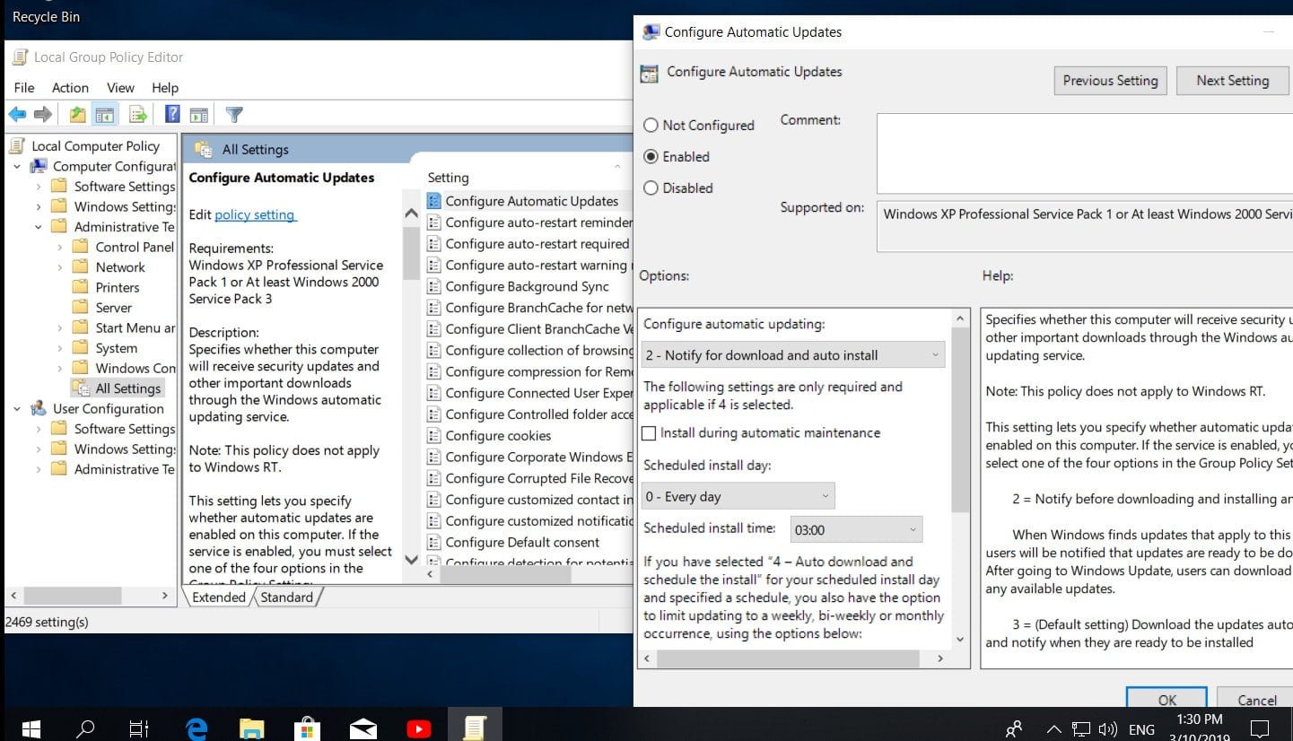1293x741 pixels.
Task: Select the Not Configured radio button
Action: (651, 126)
